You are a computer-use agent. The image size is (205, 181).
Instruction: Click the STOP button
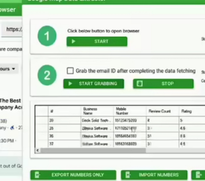[x=163, y=83]
